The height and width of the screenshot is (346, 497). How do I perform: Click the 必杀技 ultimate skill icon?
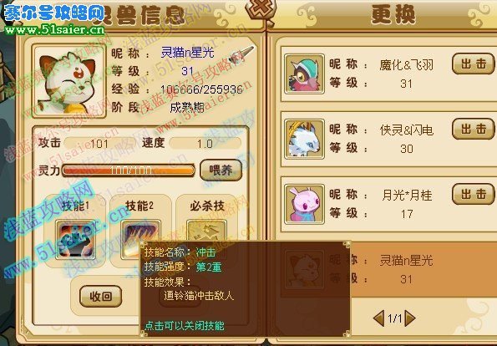tap(206, 232)
